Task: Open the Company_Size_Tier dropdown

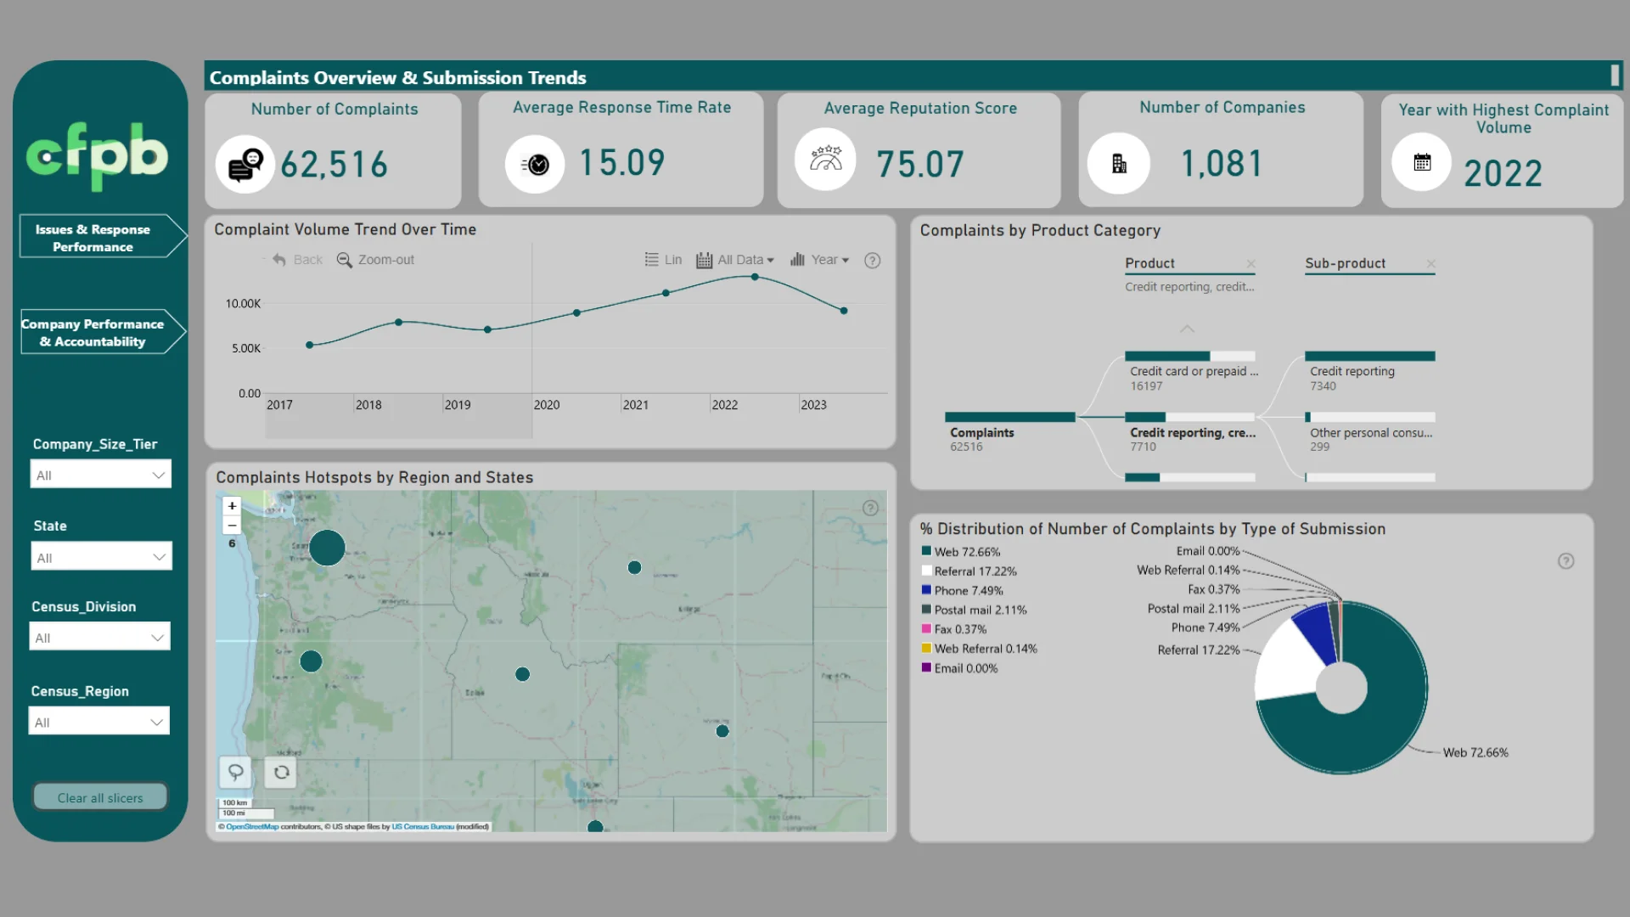Action: click(100, 475)
